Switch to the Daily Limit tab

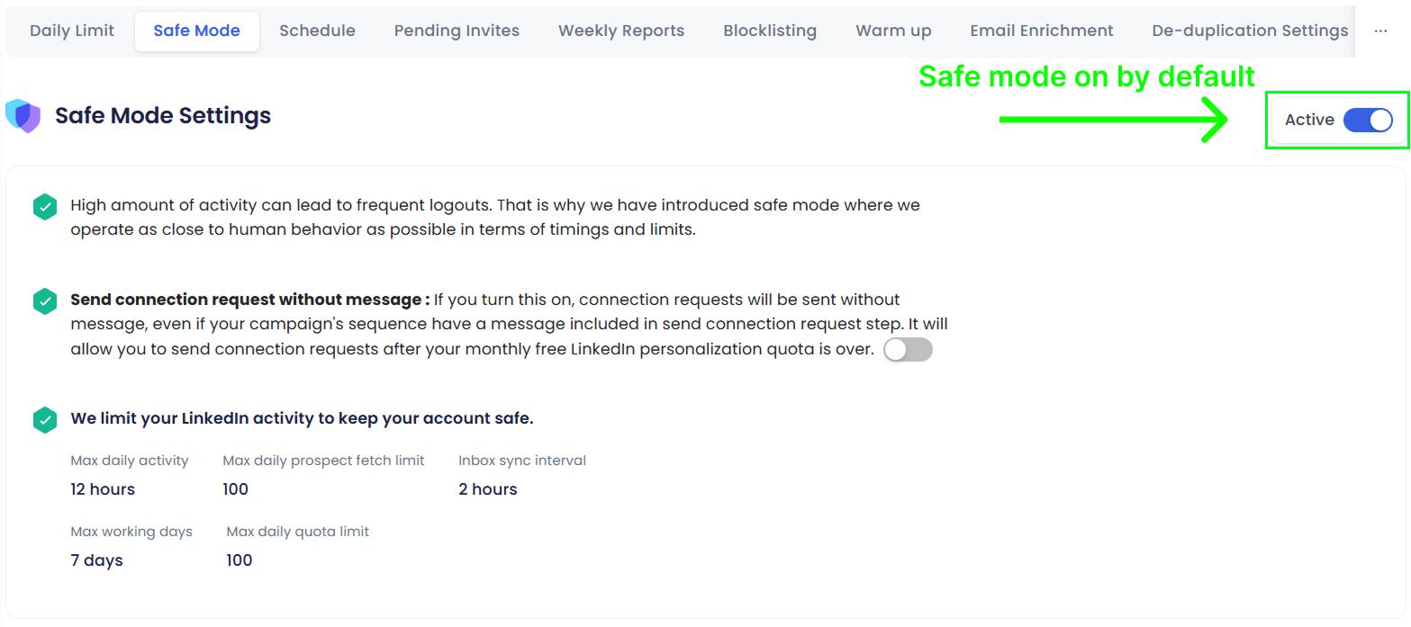(71, 30)
